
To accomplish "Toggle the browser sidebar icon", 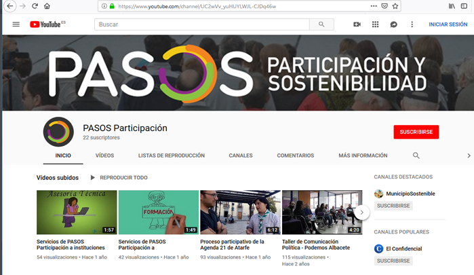I will [x=464, y=6].
